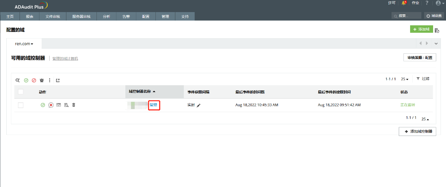Click the 正在监听 status text

click(x=408, y=105)
